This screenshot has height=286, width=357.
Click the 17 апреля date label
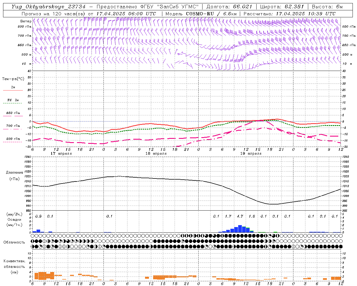(61, 154)
